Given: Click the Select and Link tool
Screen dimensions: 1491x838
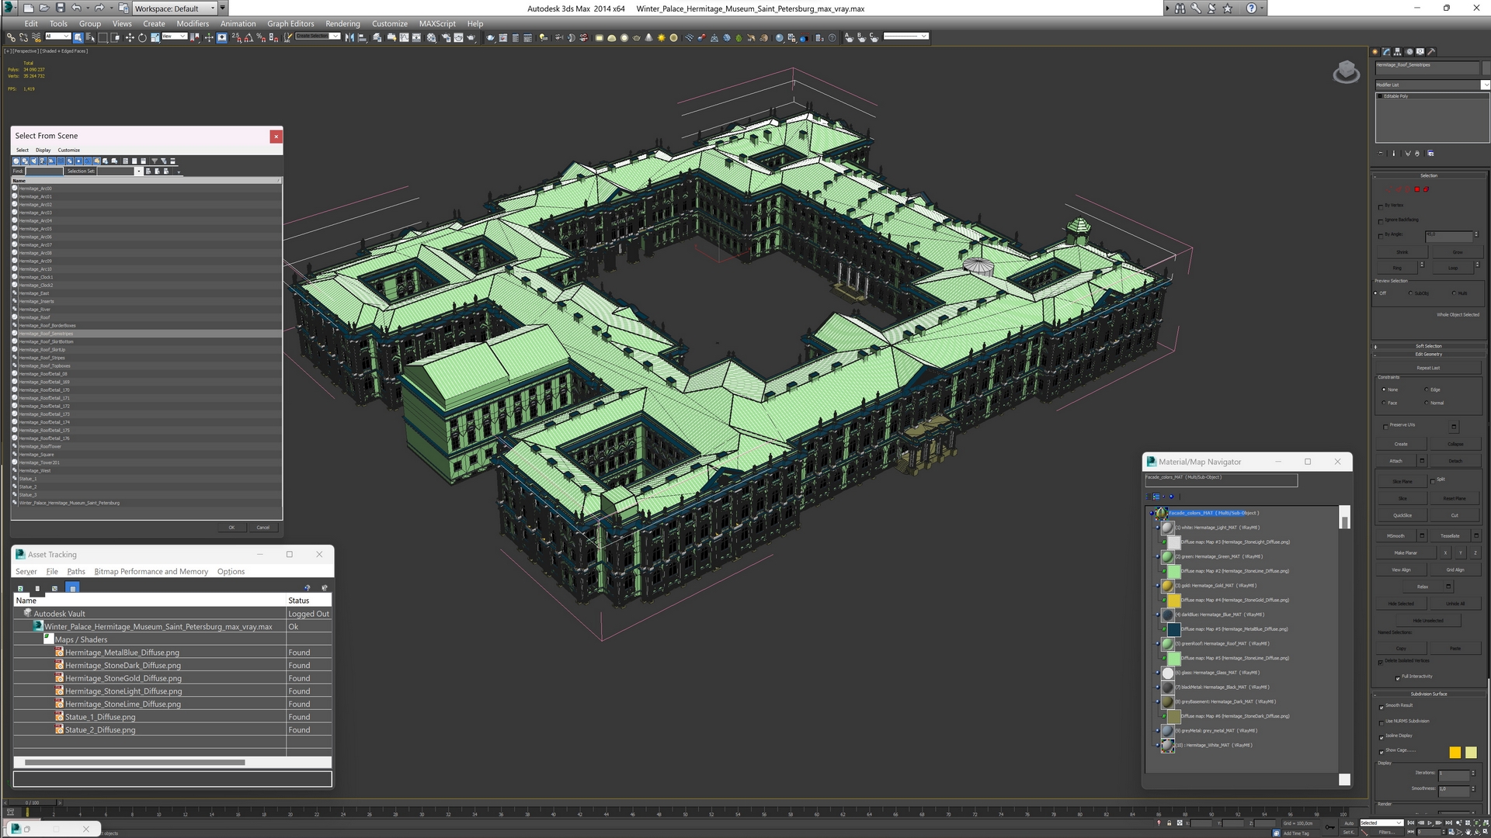Looking at the screenshot, I should coord(11,37).
